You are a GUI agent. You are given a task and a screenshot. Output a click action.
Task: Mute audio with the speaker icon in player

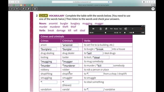tap(120, 33)
